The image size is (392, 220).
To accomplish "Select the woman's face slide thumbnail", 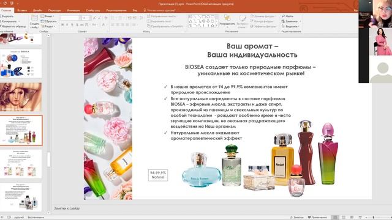I will coord(21,97).
